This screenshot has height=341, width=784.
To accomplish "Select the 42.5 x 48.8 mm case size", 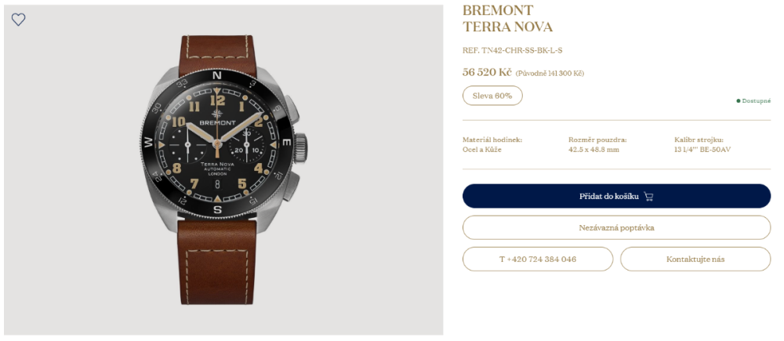I will 593,150.
